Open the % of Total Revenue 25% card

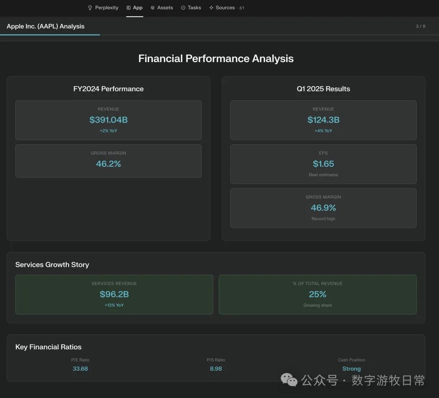pos(317,294)
